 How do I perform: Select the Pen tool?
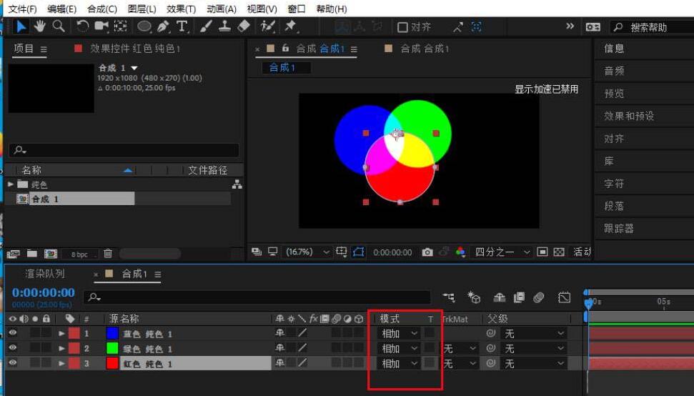(x=163, y=26)
